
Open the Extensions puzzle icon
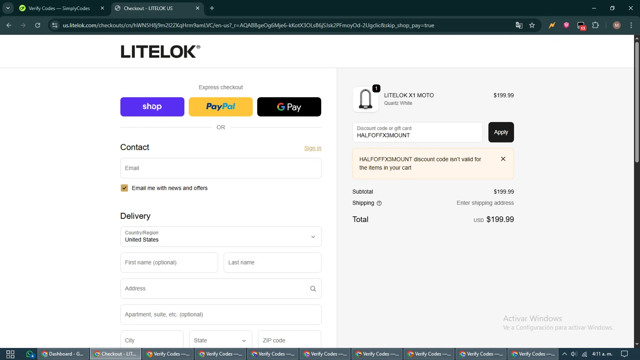pos(596,25)
